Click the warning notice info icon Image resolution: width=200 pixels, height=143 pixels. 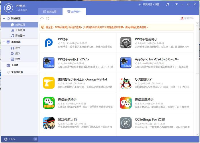[x=43, y=27]
